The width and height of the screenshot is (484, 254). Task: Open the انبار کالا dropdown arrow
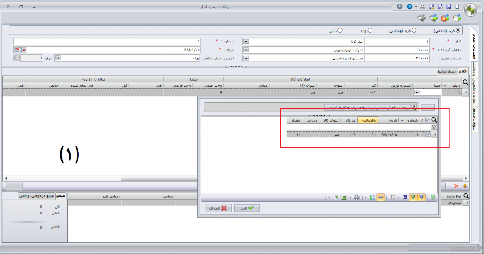(x=246, y=41)
